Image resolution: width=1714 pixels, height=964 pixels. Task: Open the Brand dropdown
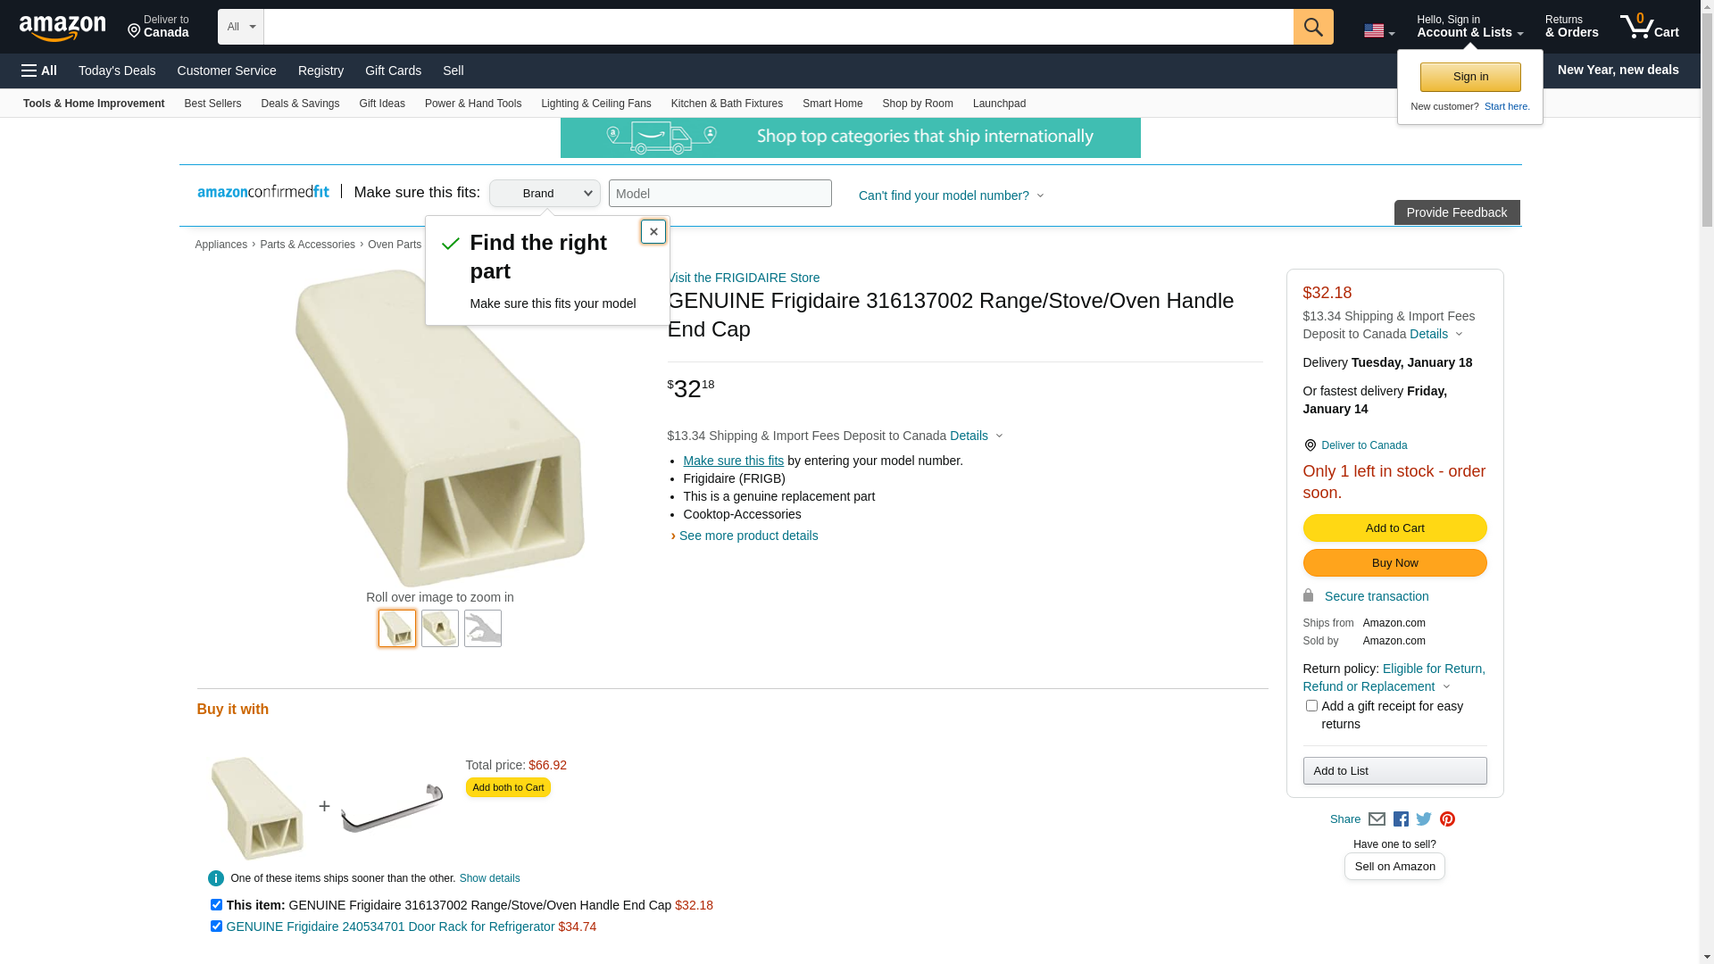(545, 194)
